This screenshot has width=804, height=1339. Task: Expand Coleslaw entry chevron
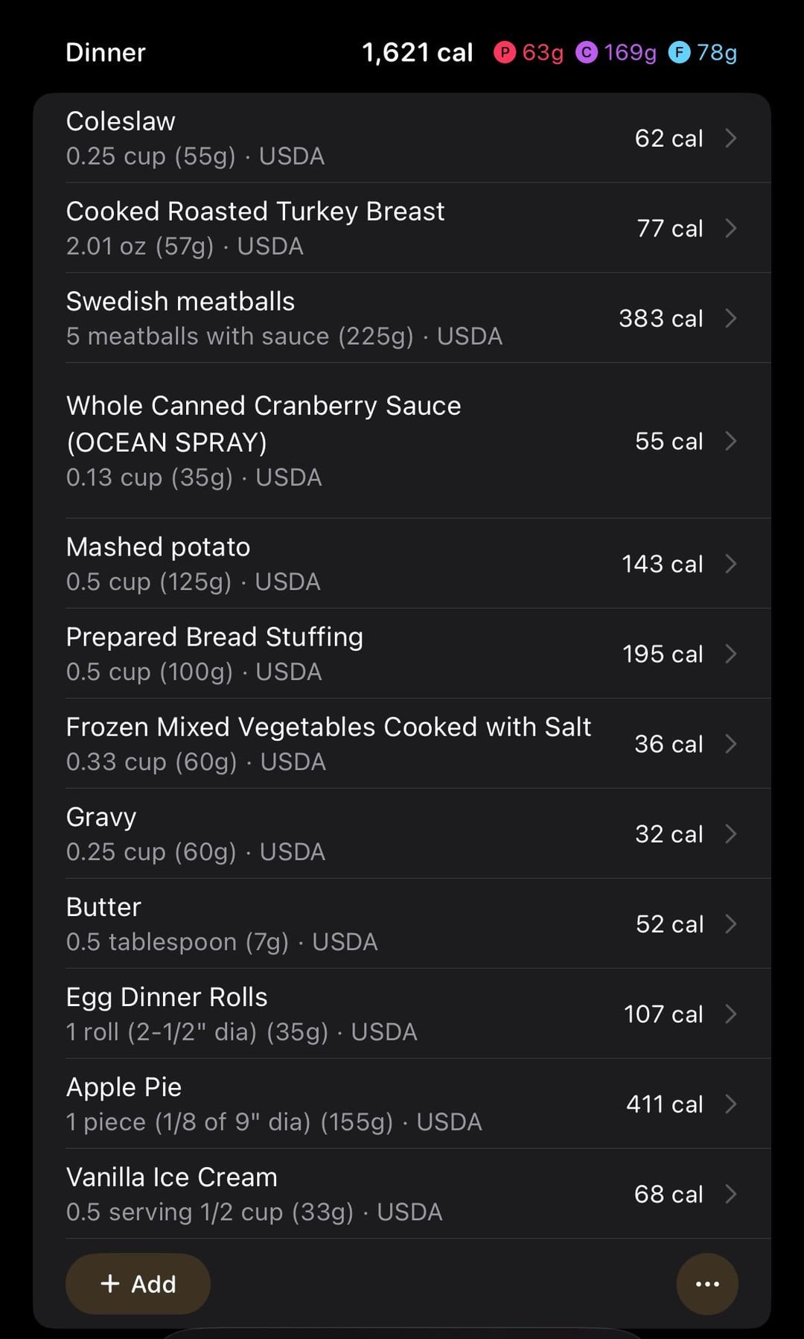pyautogui.click(x=731, y=138)
